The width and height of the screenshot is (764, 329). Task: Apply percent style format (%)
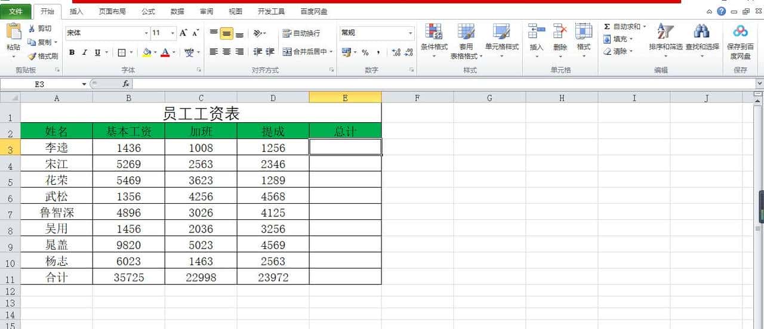click(365, 52)
